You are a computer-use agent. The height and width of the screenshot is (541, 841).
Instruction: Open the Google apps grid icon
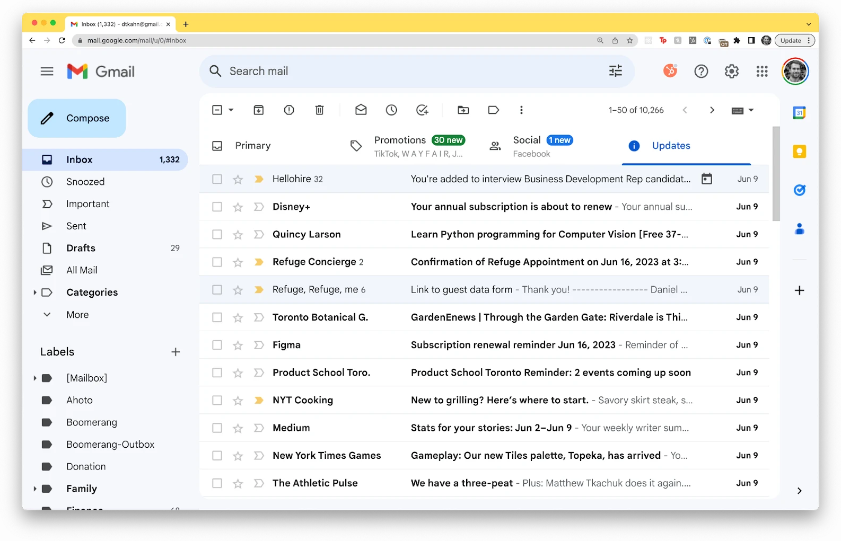tap(762, 71)
